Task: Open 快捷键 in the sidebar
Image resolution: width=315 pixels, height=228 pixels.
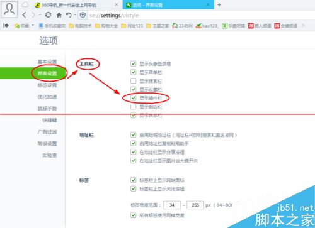Action: [x=50, y=120]
